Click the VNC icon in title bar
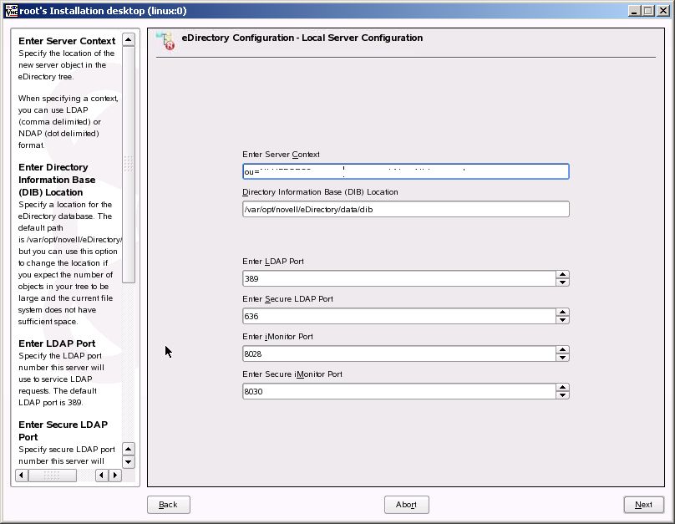Image resolution: width=675 pixels, height=524 pixels. point(11,10)
